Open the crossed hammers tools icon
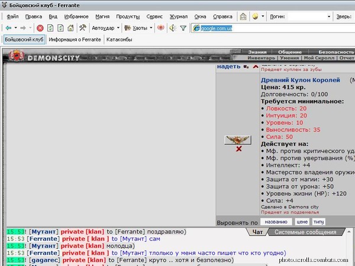Screen dimensions: 355x266 click(83, 28)
